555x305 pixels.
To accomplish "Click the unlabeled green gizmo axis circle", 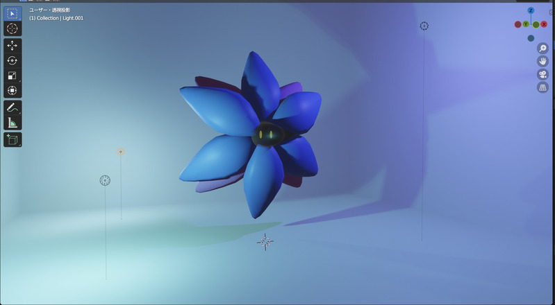I will click(x=536, y=25).
